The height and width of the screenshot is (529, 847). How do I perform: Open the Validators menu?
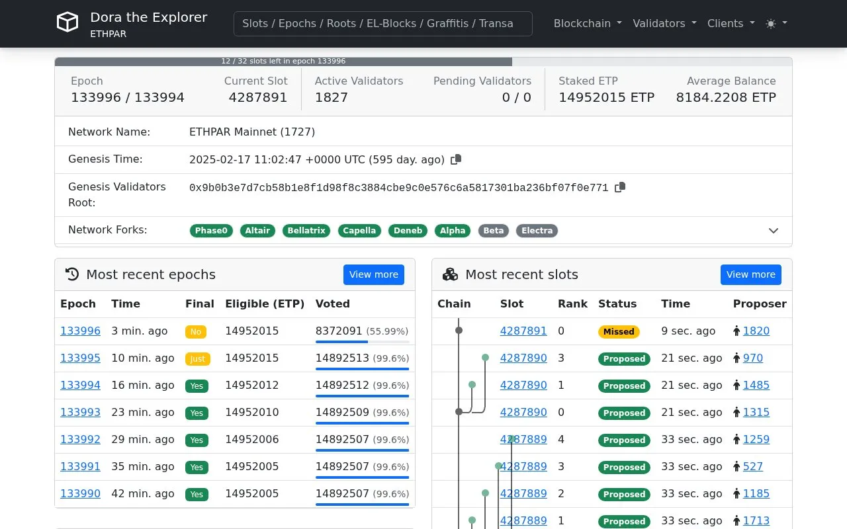point(664,23)
